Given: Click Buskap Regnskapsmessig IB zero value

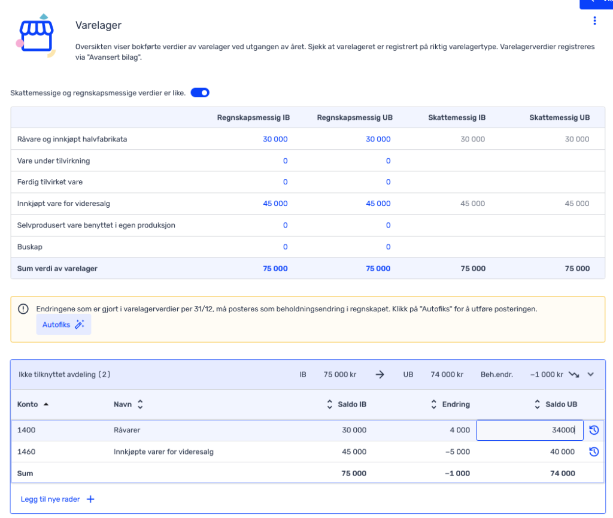Looking at the screenshot, I should (x=286, y=247).
